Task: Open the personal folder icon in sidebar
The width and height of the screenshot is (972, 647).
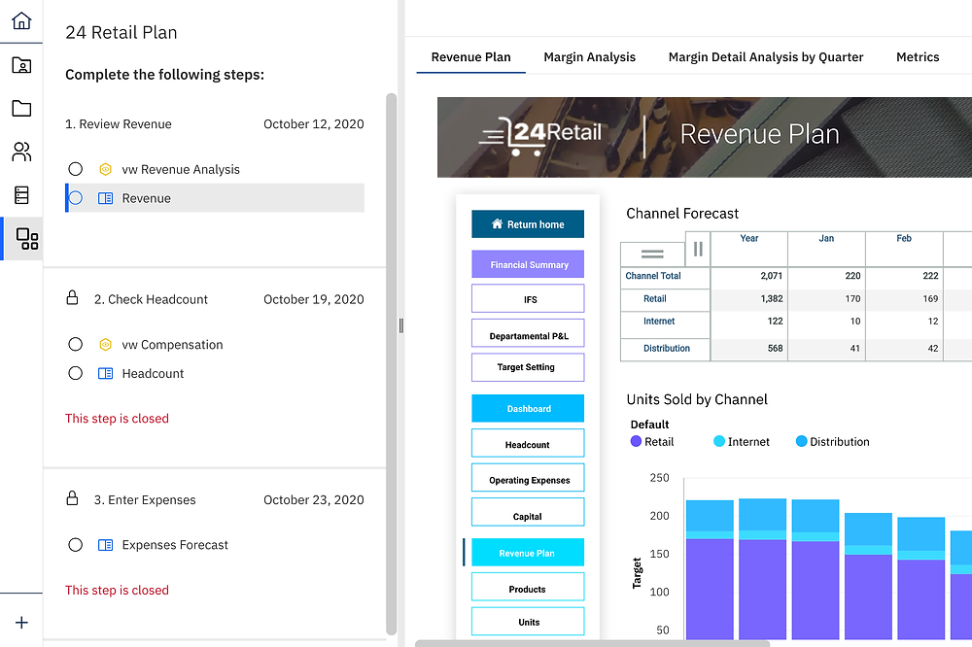Action: (21, 65)
